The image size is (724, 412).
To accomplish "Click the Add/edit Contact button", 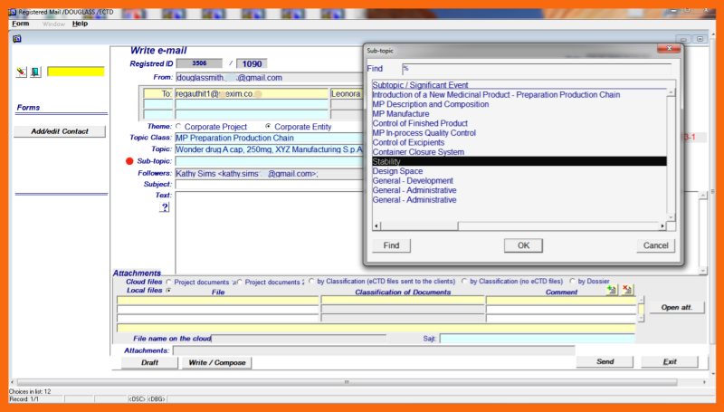I will tap(60, 131).
